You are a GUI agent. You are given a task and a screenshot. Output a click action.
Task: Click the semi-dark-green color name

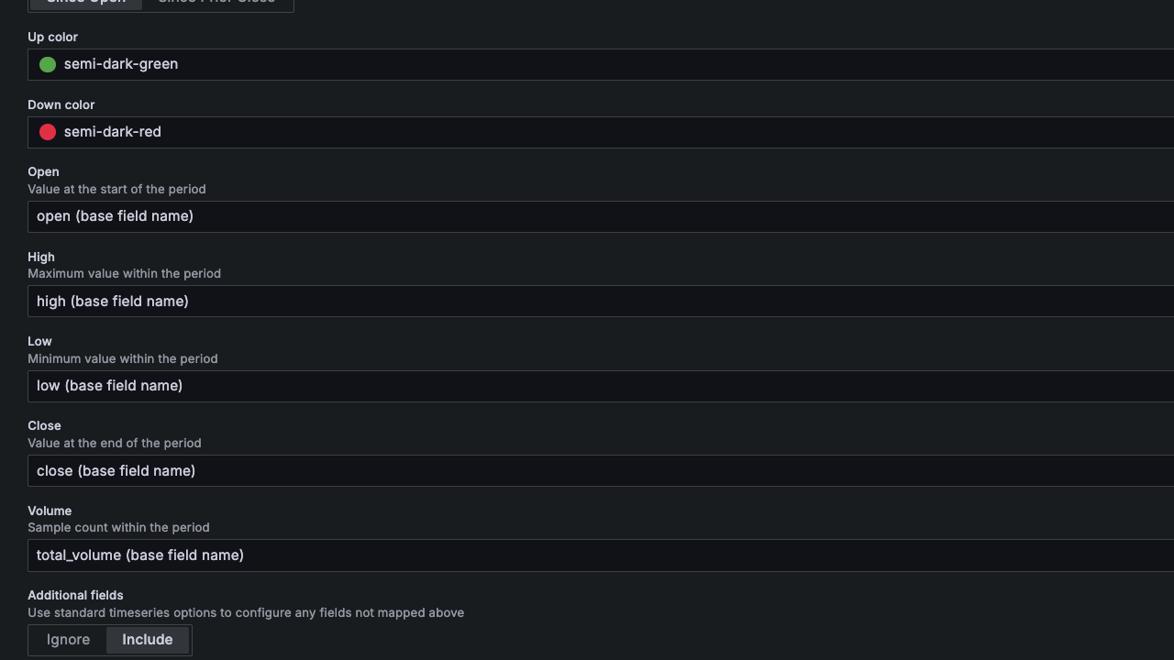[x=120, y=64]
